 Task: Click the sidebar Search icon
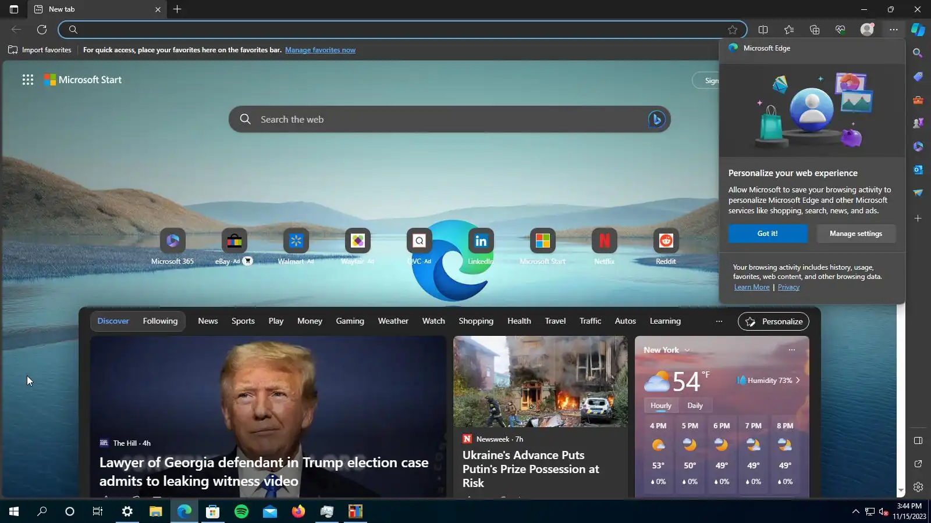(x=918, y=53)
